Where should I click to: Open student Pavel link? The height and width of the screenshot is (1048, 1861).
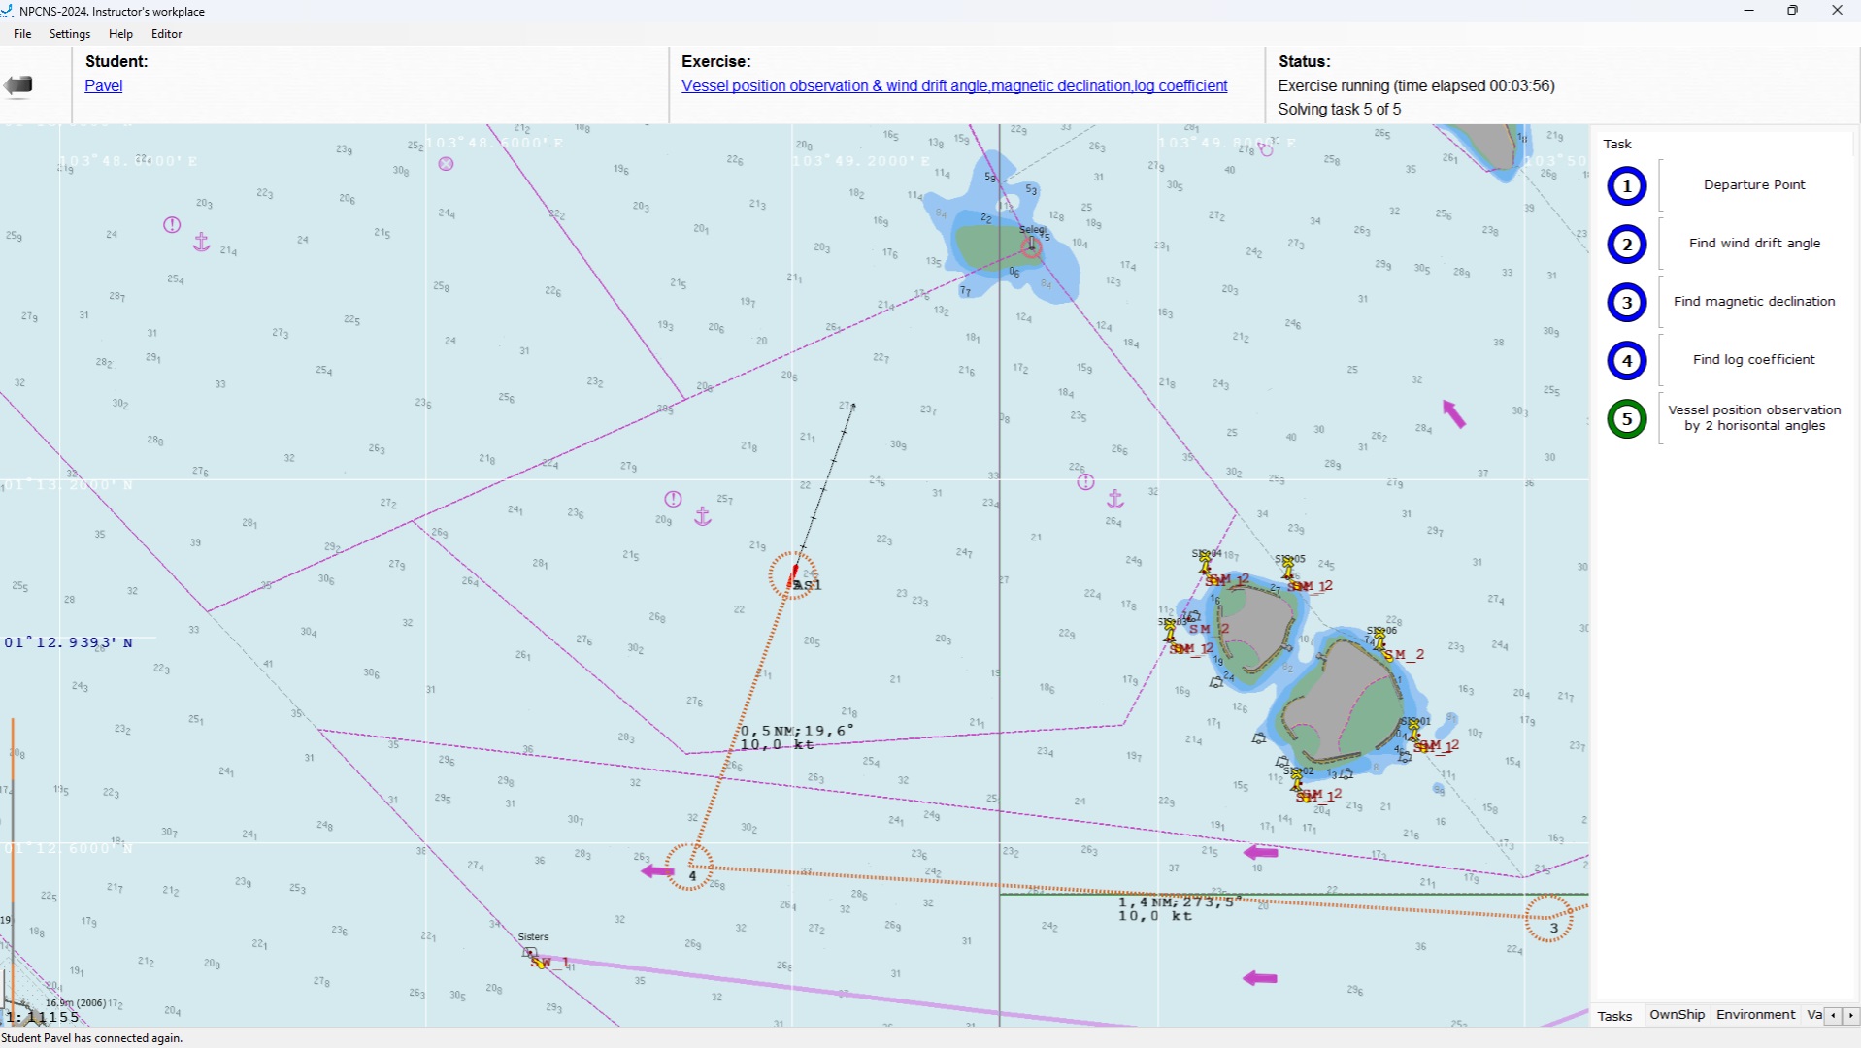(104, 85)
